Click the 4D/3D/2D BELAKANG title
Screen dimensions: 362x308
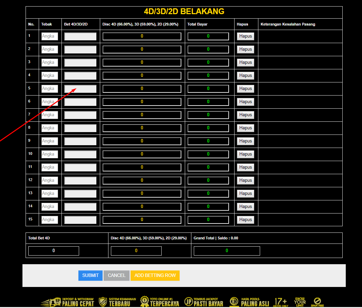[184, 11]
